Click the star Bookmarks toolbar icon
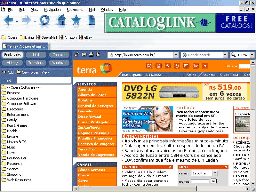The height and width of the screenshot is (192, 256). [76, 20]
